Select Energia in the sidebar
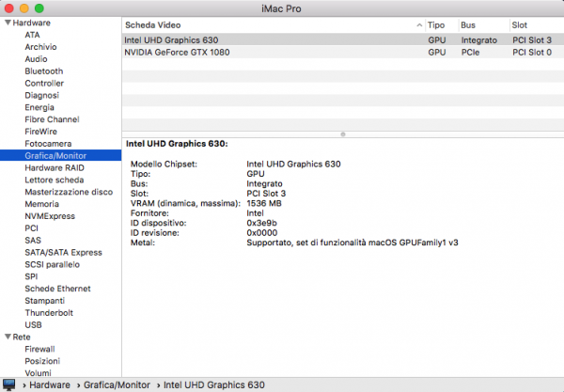Screen dimensions: 564x392 [x=39, y=107]
